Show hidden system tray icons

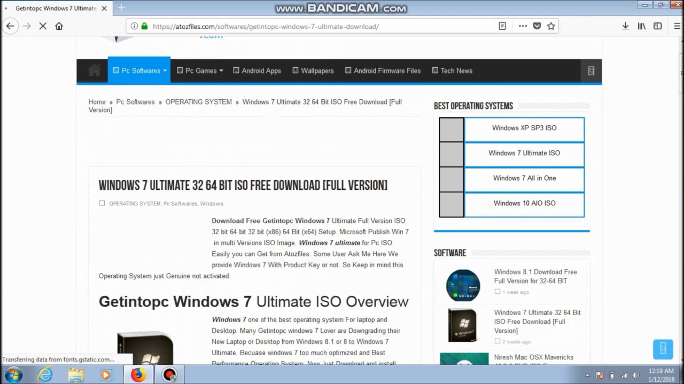pyautogui.click(x=587, y=375)
